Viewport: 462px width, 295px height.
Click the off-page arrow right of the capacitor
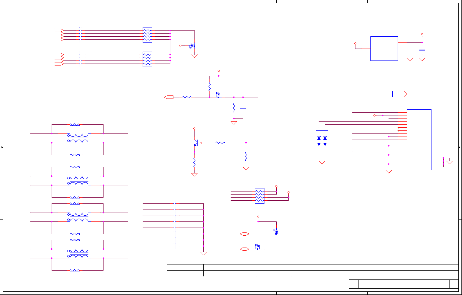[x=405, y=94]
